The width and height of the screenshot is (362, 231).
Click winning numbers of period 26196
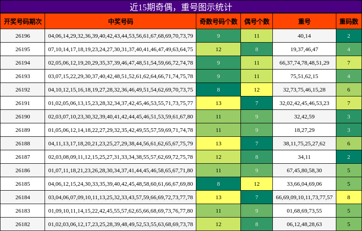coord(121,36)
